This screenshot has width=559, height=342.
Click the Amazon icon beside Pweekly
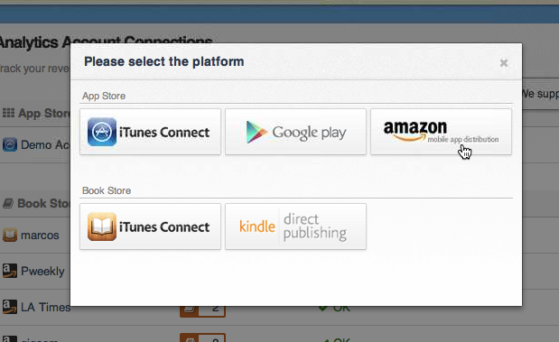[10, 271]
